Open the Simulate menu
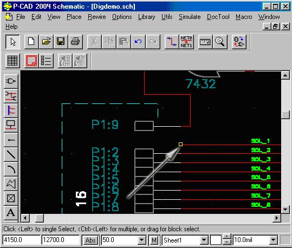 190,17
